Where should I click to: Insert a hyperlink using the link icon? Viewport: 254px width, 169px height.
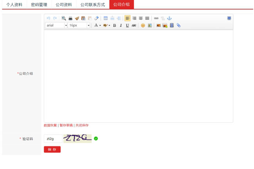tap(156, 18)
